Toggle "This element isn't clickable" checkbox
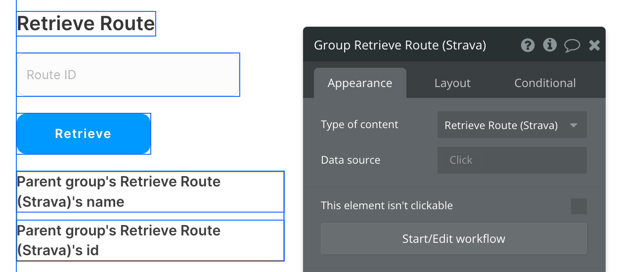Viewport: 617px width, 272px height. coord(578,206)
